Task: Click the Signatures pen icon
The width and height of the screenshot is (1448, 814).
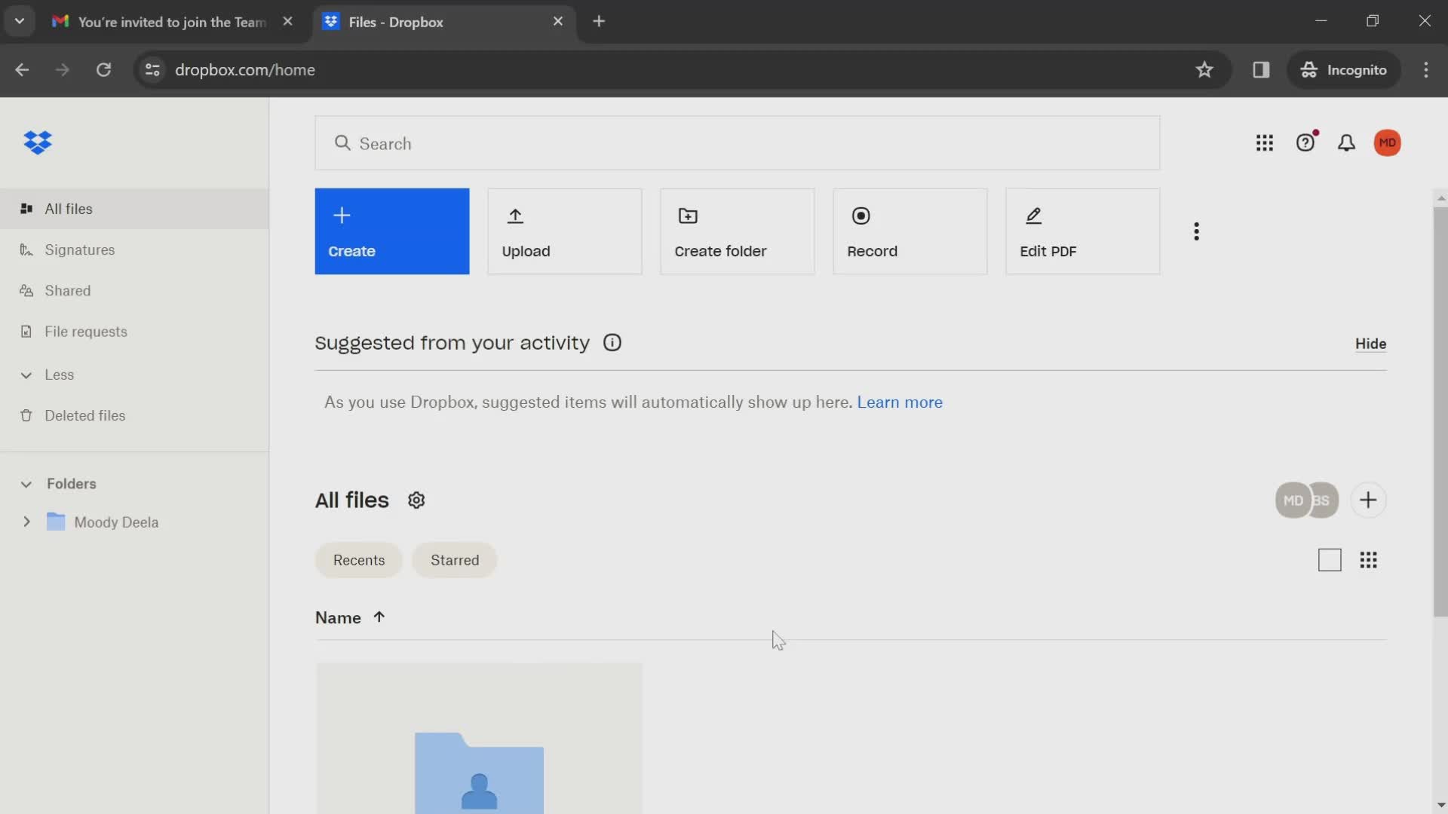Action: [26, 249]
